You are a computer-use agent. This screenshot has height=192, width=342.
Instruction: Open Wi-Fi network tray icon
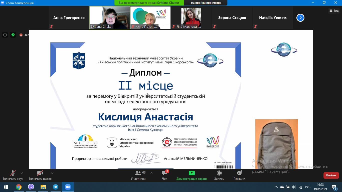tap(300, 187)
